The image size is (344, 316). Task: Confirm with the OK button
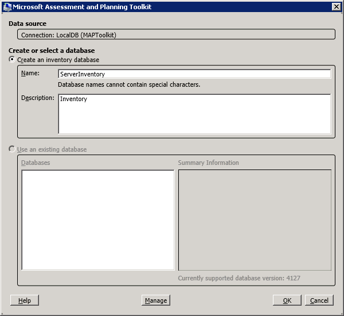[x=287, y=300]
